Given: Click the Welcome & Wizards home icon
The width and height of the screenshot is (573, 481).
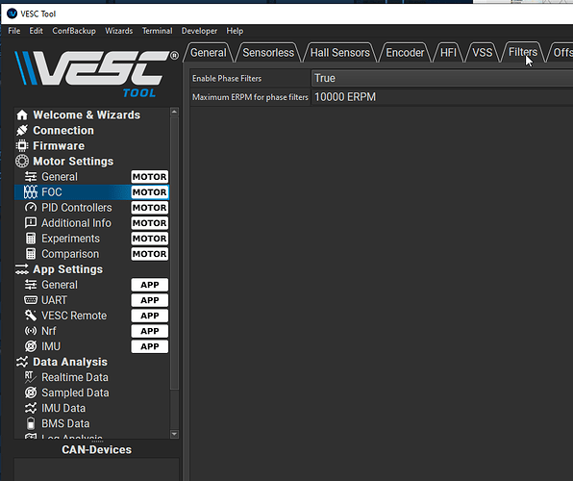Looking at the screenshot, I should pos(22,114).
